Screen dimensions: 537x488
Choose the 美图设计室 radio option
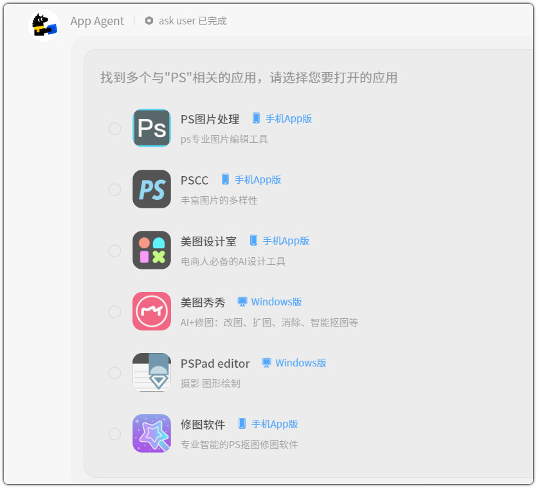[114, 251]
